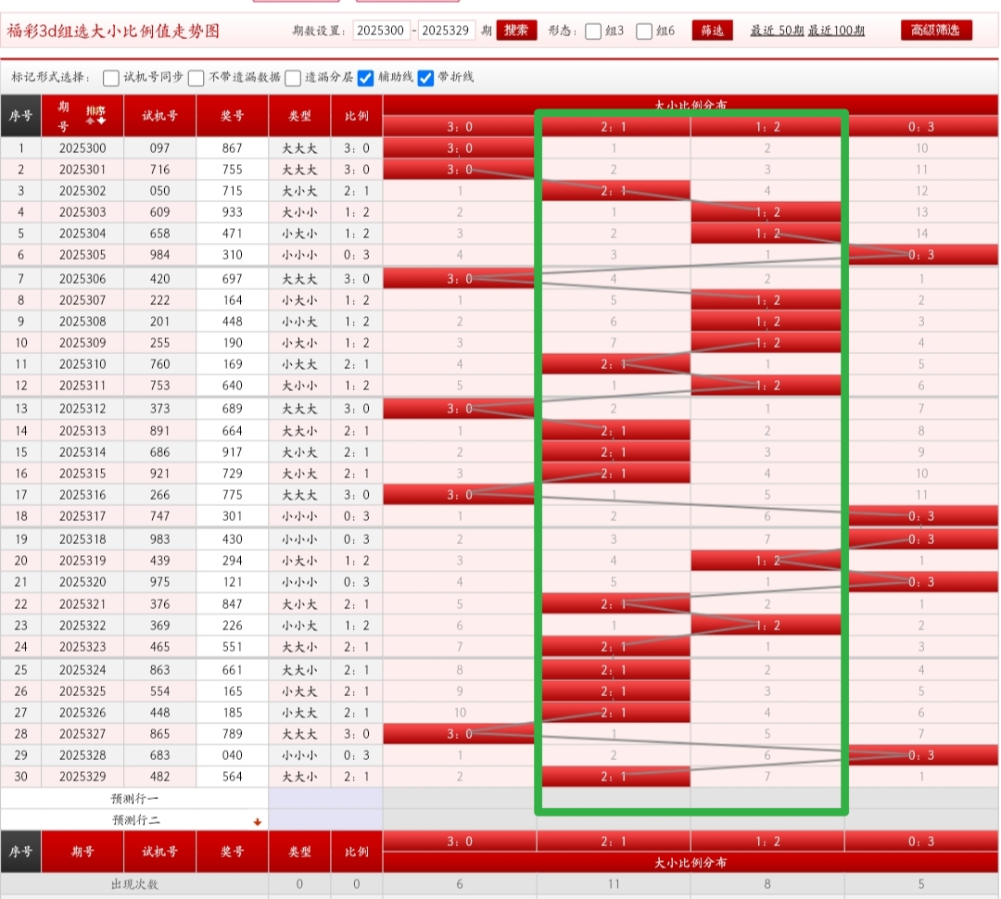The image size is (1001, 899).
Task: Click the 筛选 filter button
Action: (x=712, y=31)
